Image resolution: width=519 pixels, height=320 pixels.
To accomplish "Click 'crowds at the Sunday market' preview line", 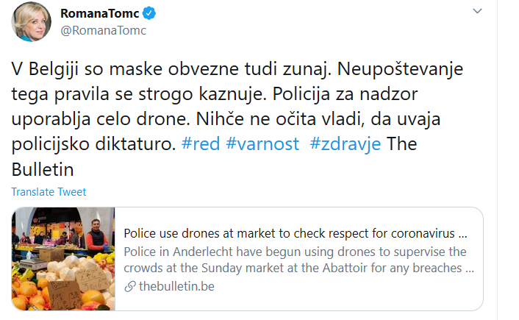I will coord(299,268).
